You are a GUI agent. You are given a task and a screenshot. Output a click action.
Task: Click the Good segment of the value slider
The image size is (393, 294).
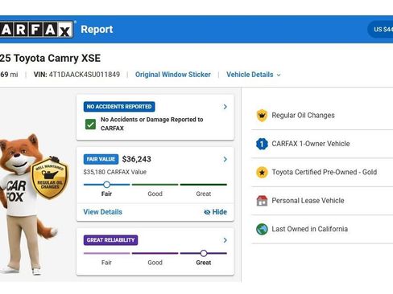pos(155,185)
